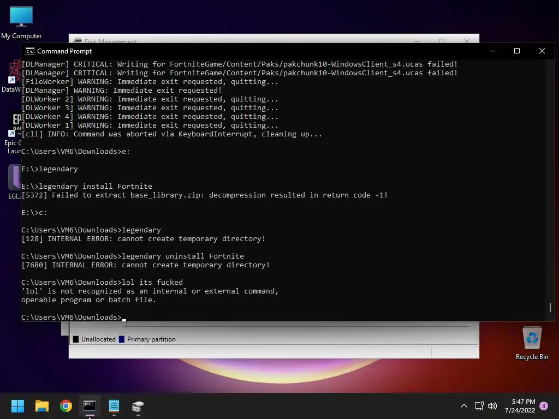Open the Recycle Bin on desktop

pyautogui.click(x=532, y=343)
